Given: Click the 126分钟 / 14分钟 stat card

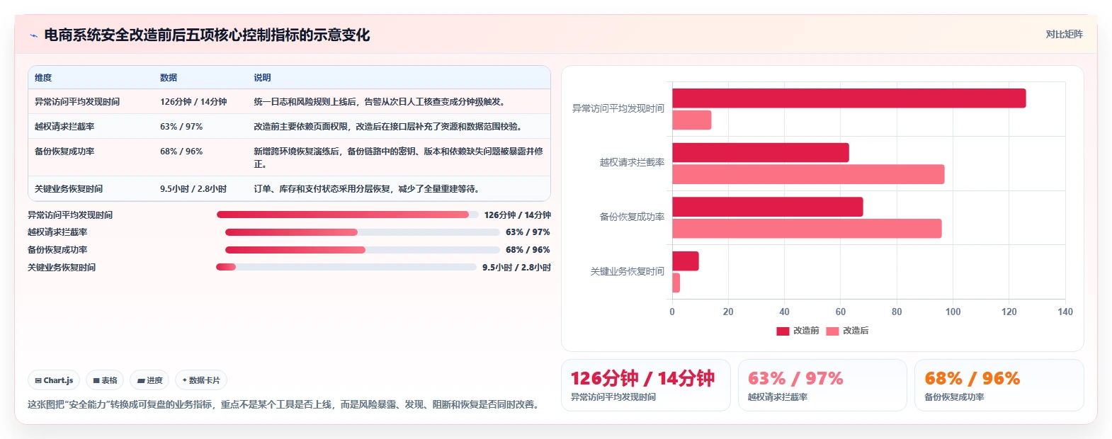Looking at the screenshot, I should coord(646,385).
